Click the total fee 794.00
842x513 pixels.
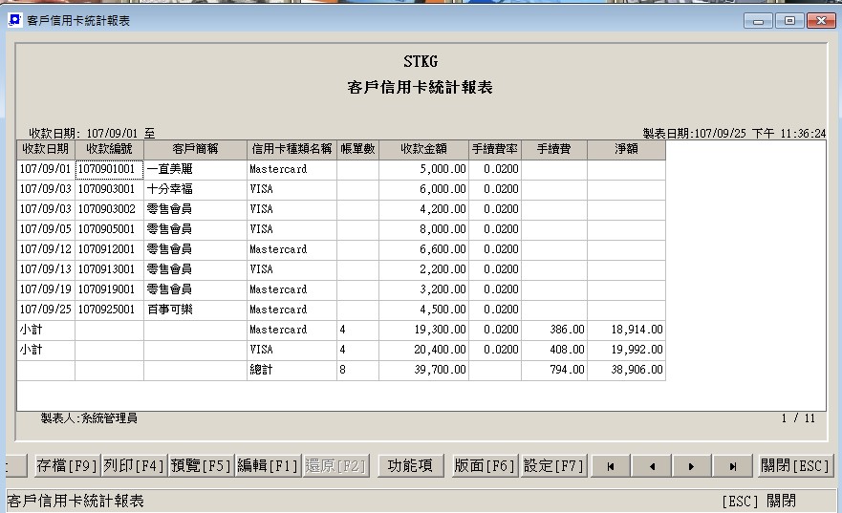554,370
